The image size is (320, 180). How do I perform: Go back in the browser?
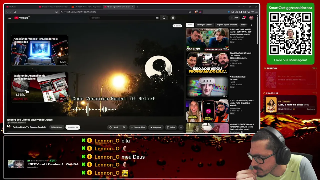[x=7, y=12]
